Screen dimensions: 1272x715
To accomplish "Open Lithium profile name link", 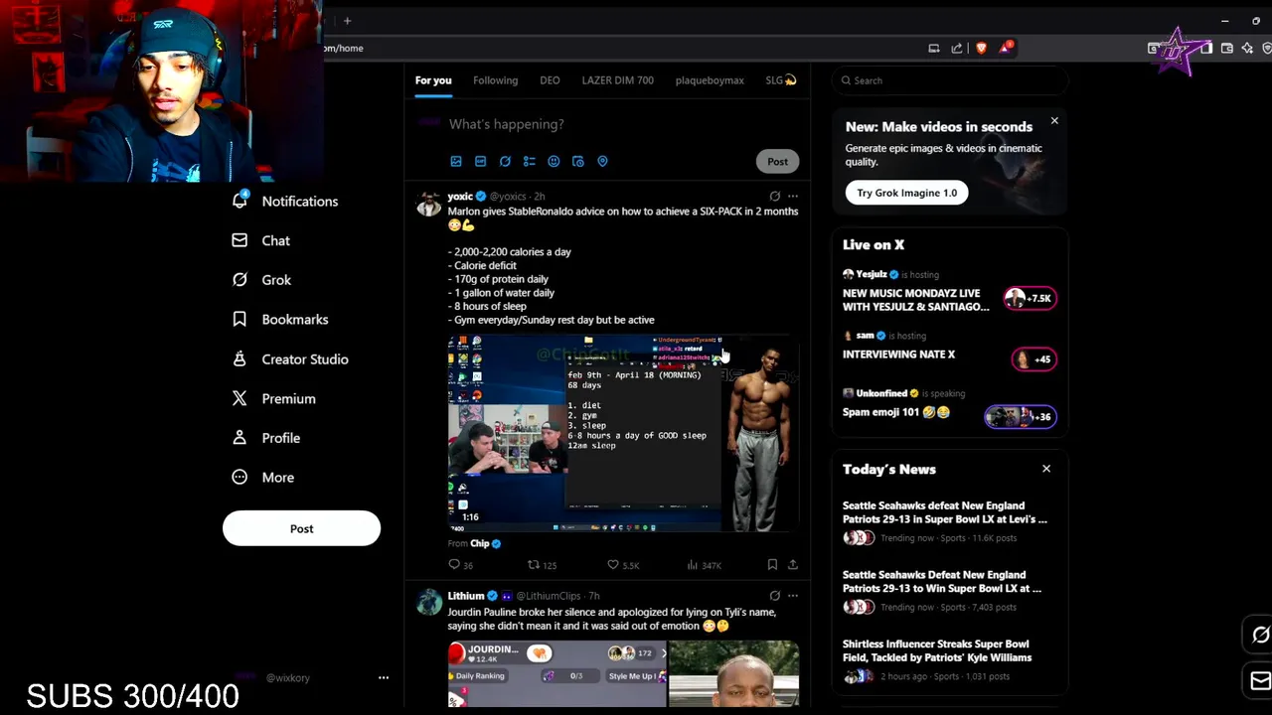I will coord(465,596).
